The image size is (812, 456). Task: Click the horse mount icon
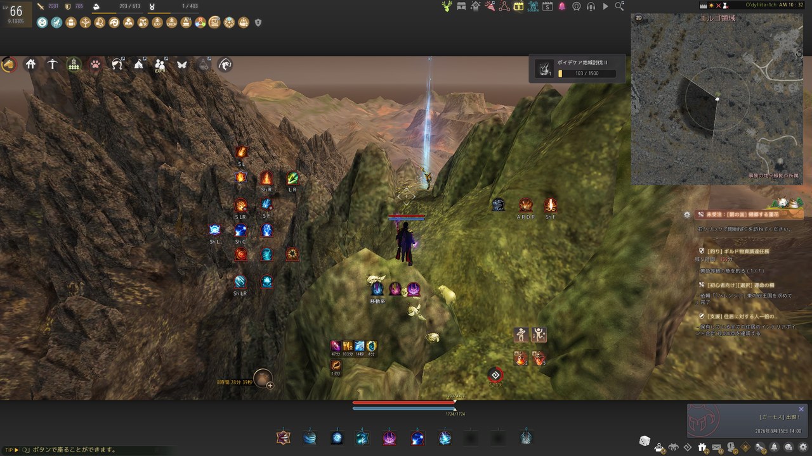(x=9, y=64)
